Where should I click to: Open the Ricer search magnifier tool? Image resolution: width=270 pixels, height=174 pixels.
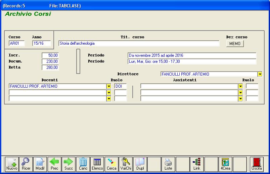tap(26, 164)
